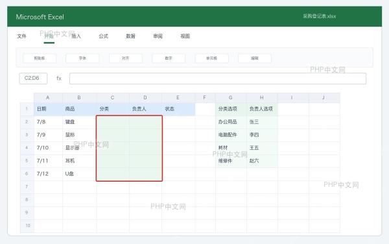Select column B header
The width and height of the screenshot is (389, 244).
pos(79,98)
